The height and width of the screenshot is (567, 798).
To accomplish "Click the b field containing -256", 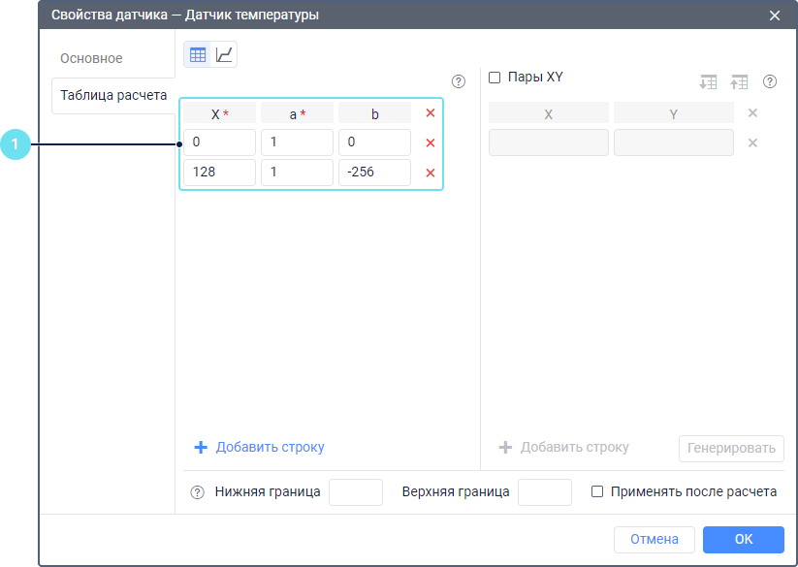I will 374,173.
